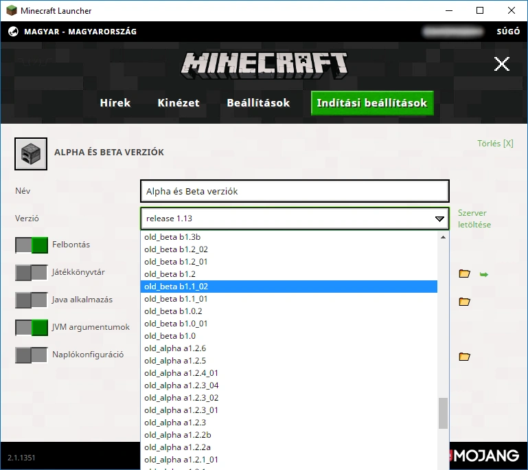Click the globe language icon
528x470 pixels.
(13, 32)
